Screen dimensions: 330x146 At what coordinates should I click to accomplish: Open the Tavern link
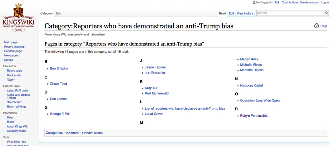(x=11, y=80)
